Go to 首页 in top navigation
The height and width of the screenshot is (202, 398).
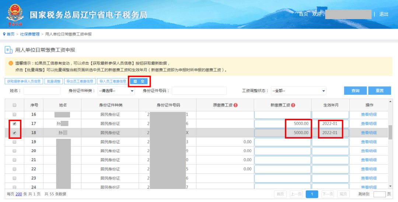(303, 14)
